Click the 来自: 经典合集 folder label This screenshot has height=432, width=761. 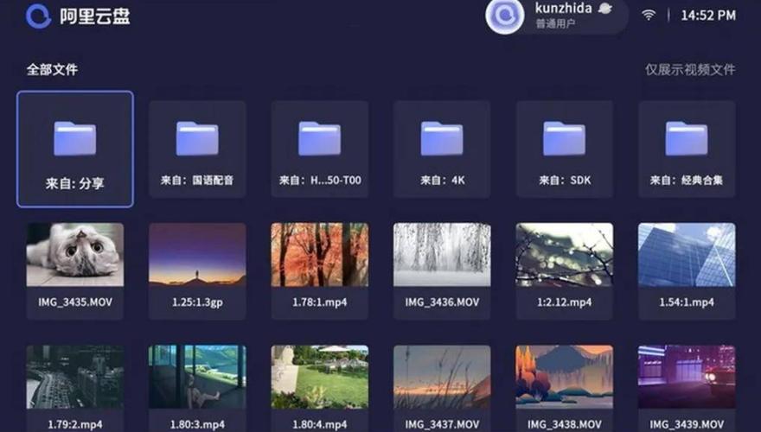click(x=687, y=181)
